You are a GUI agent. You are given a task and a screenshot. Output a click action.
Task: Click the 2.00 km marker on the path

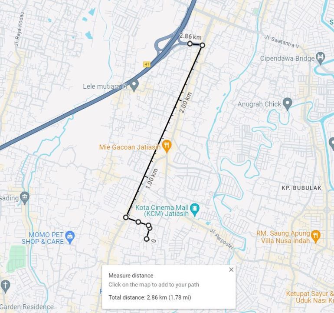(186, 103)
